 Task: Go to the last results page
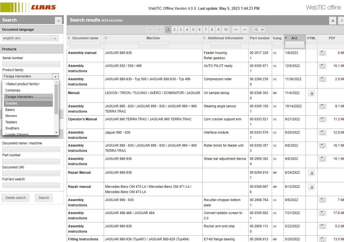pos(245,30)
